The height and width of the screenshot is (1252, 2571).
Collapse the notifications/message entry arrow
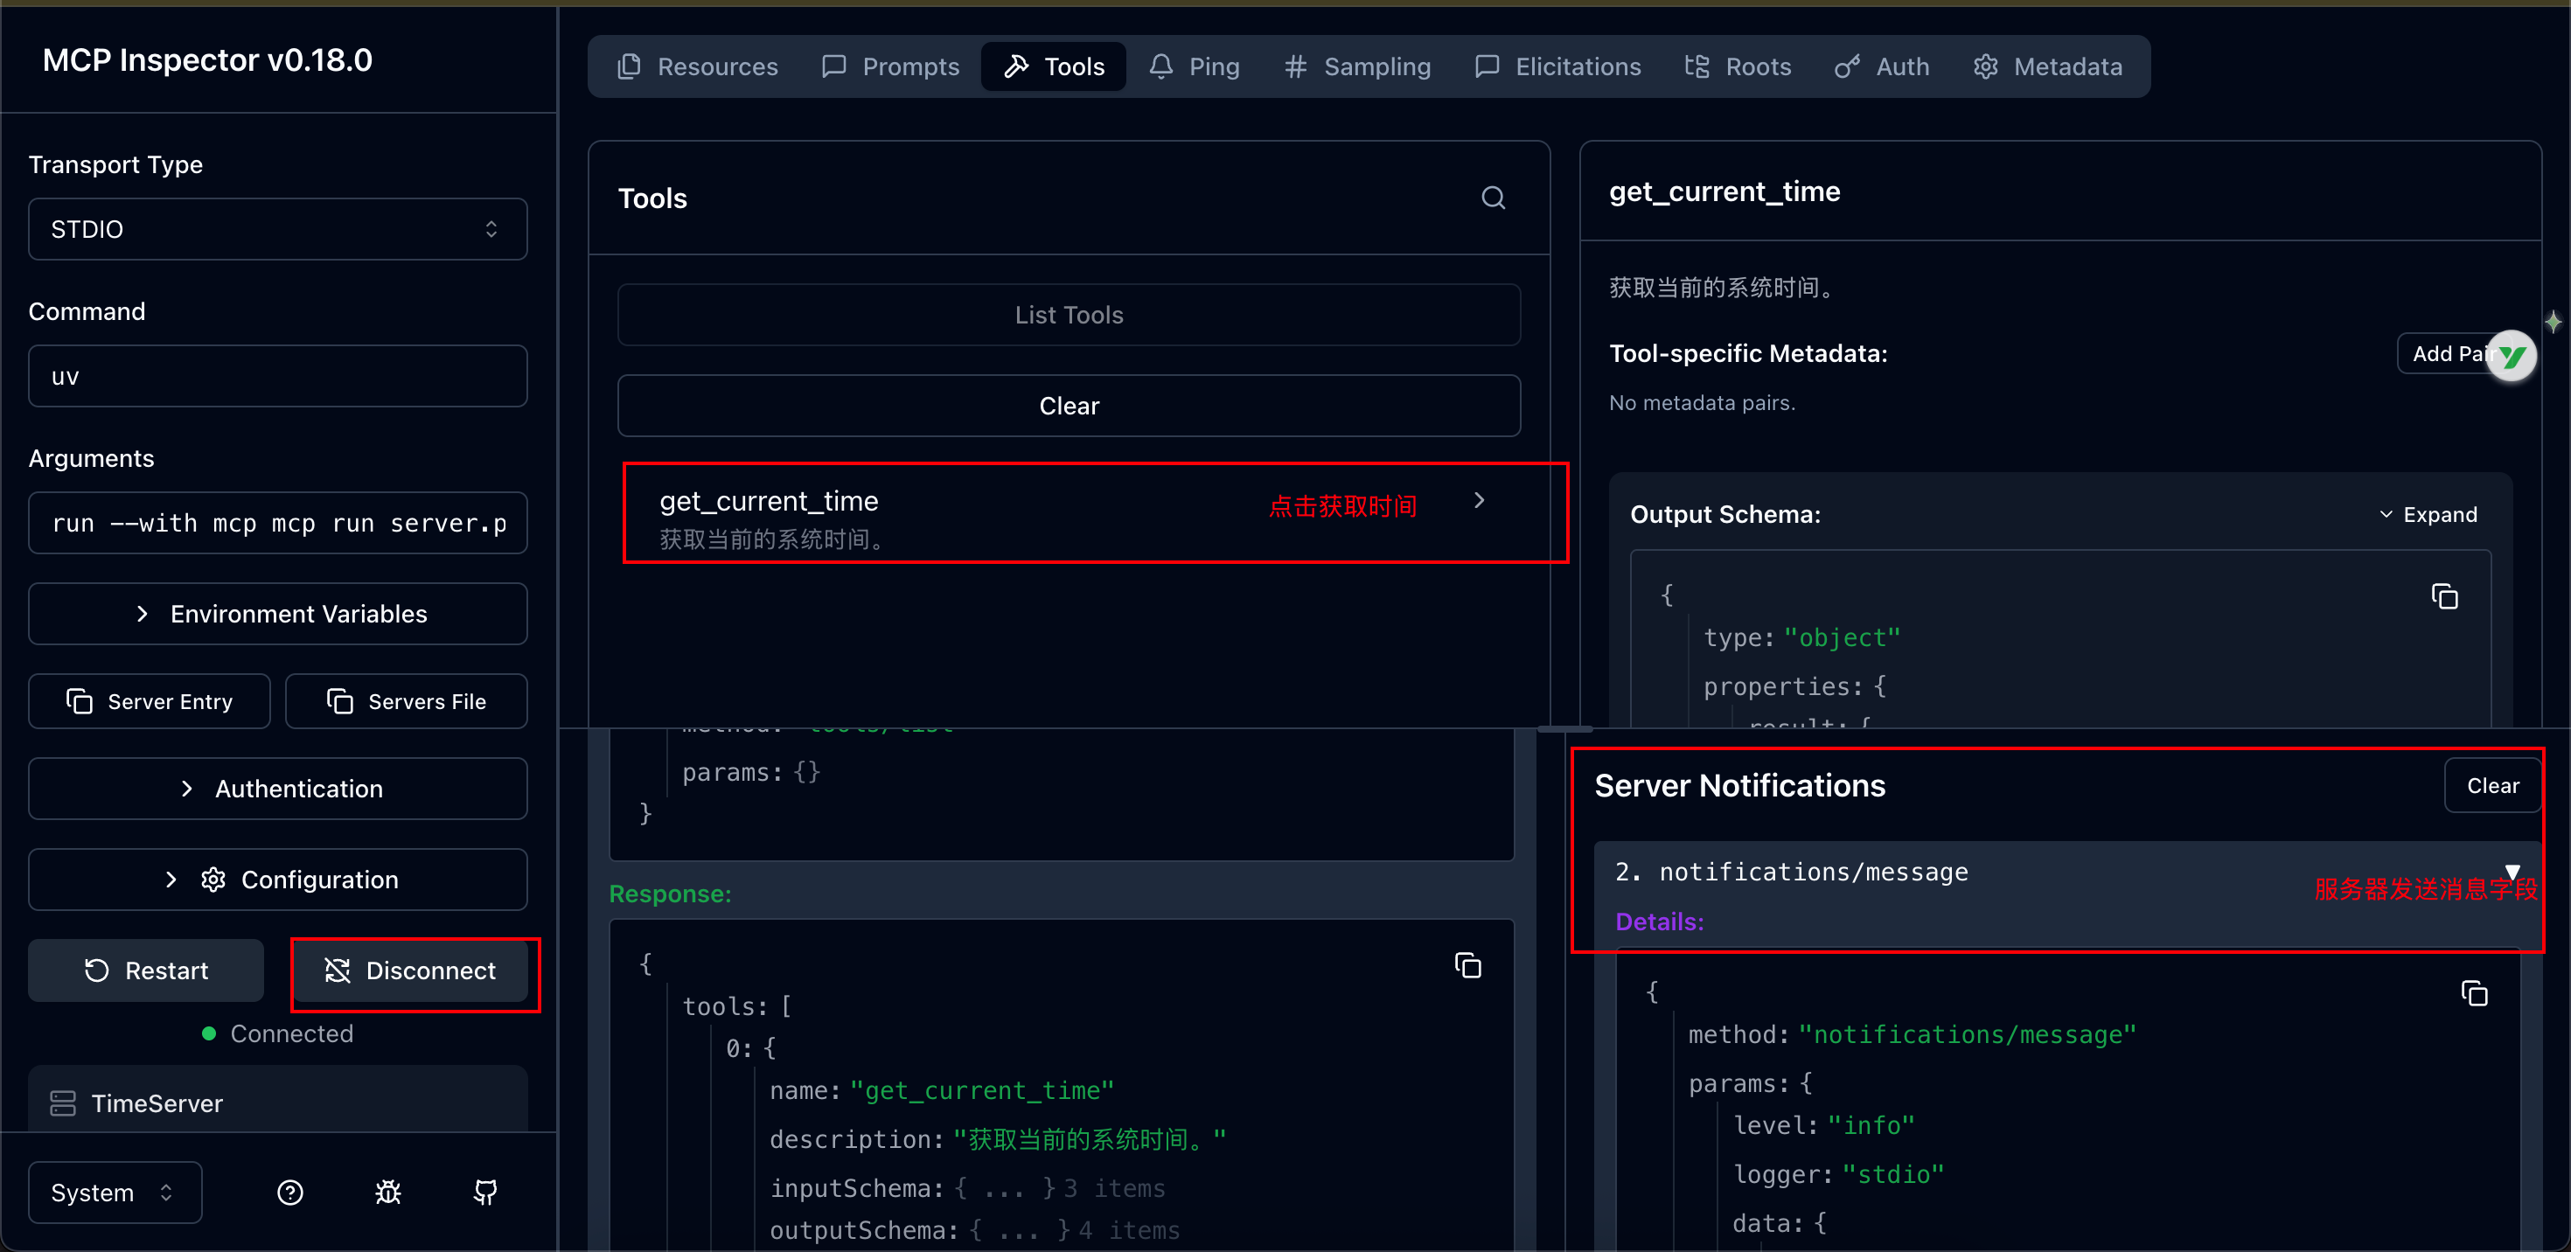pos(2512,870)
